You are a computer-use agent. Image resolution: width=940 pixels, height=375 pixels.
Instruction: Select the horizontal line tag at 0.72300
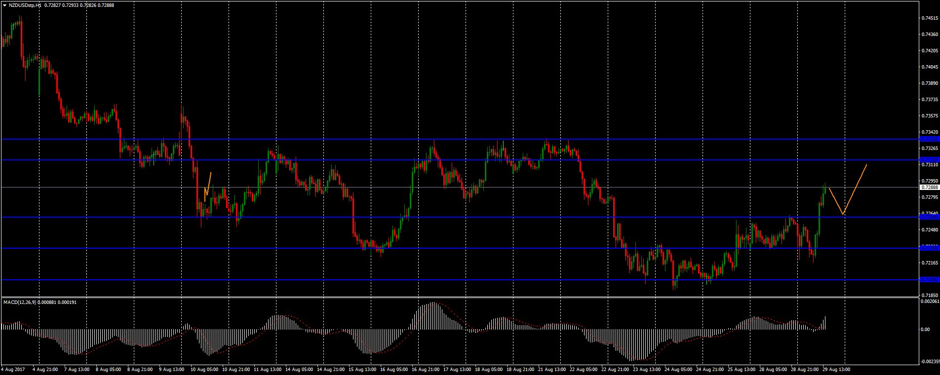930,248
